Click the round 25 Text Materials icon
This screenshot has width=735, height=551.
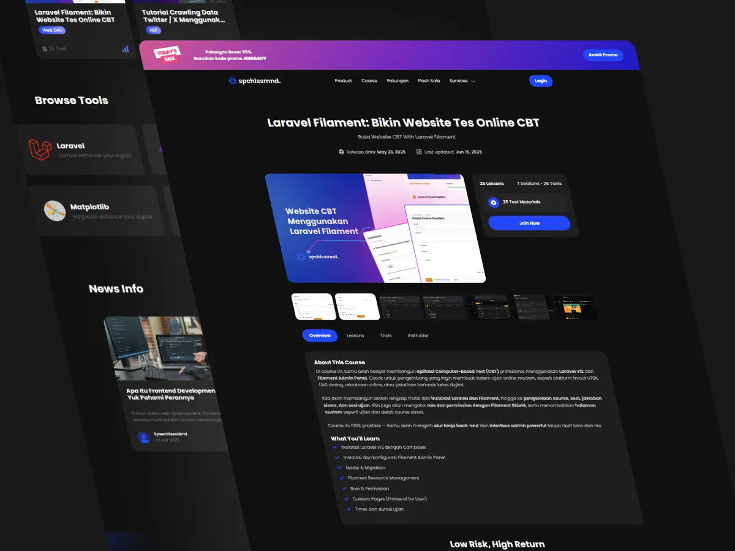click(494, 202)
